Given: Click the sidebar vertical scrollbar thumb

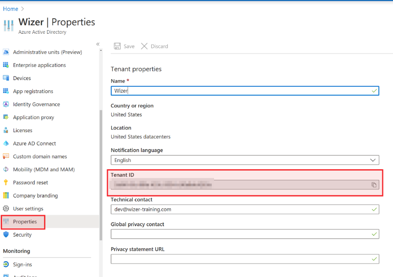Looking at the screenshot, I should 101,175.
